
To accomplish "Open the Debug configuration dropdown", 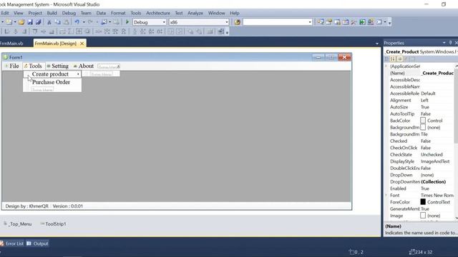I will 164,22.
